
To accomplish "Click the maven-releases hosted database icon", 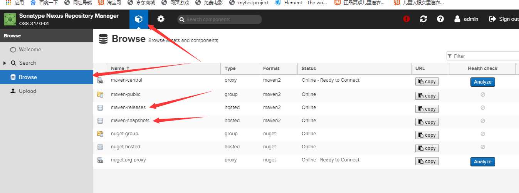I will pos(100,107).
